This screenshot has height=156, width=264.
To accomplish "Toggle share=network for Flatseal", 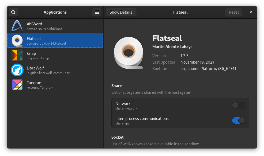I will 238,106.
